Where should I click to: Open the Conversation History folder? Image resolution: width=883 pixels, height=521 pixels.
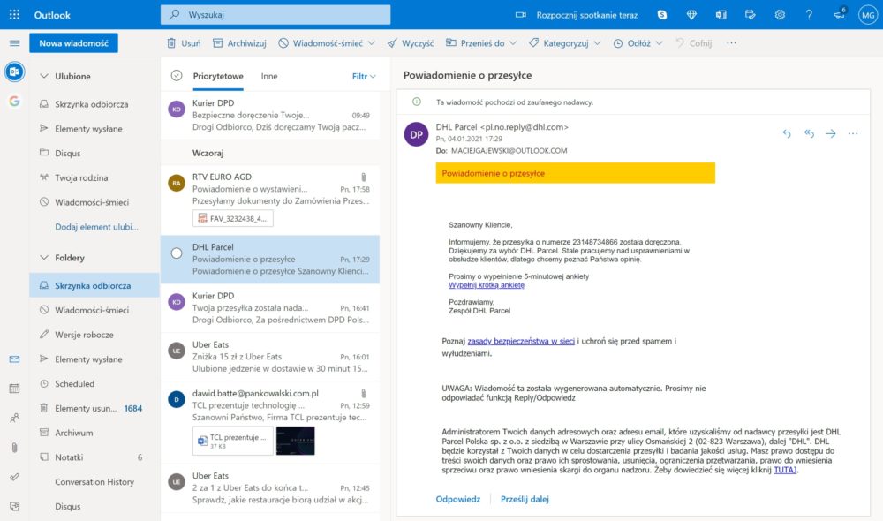94,481
